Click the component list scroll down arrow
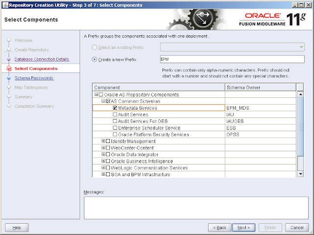This screenshot has width=314, height=235. (300, 174)
